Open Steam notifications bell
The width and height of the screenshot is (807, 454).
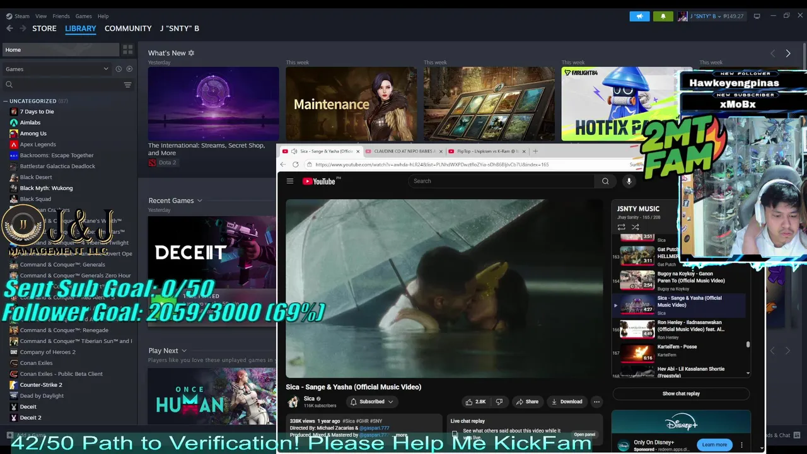663,16
